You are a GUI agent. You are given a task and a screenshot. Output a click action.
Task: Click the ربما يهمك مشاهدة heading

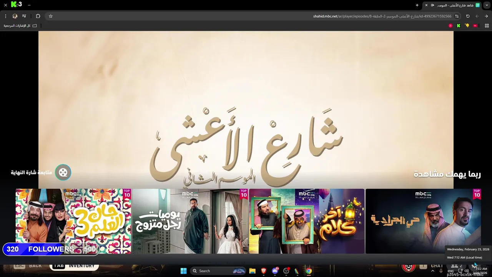point(447,174)
